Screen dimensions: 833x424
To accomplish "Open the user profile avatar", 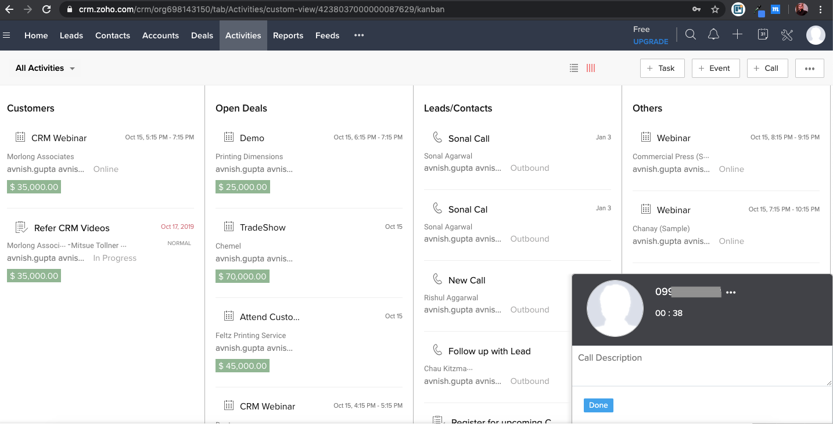I will (816, 35).
